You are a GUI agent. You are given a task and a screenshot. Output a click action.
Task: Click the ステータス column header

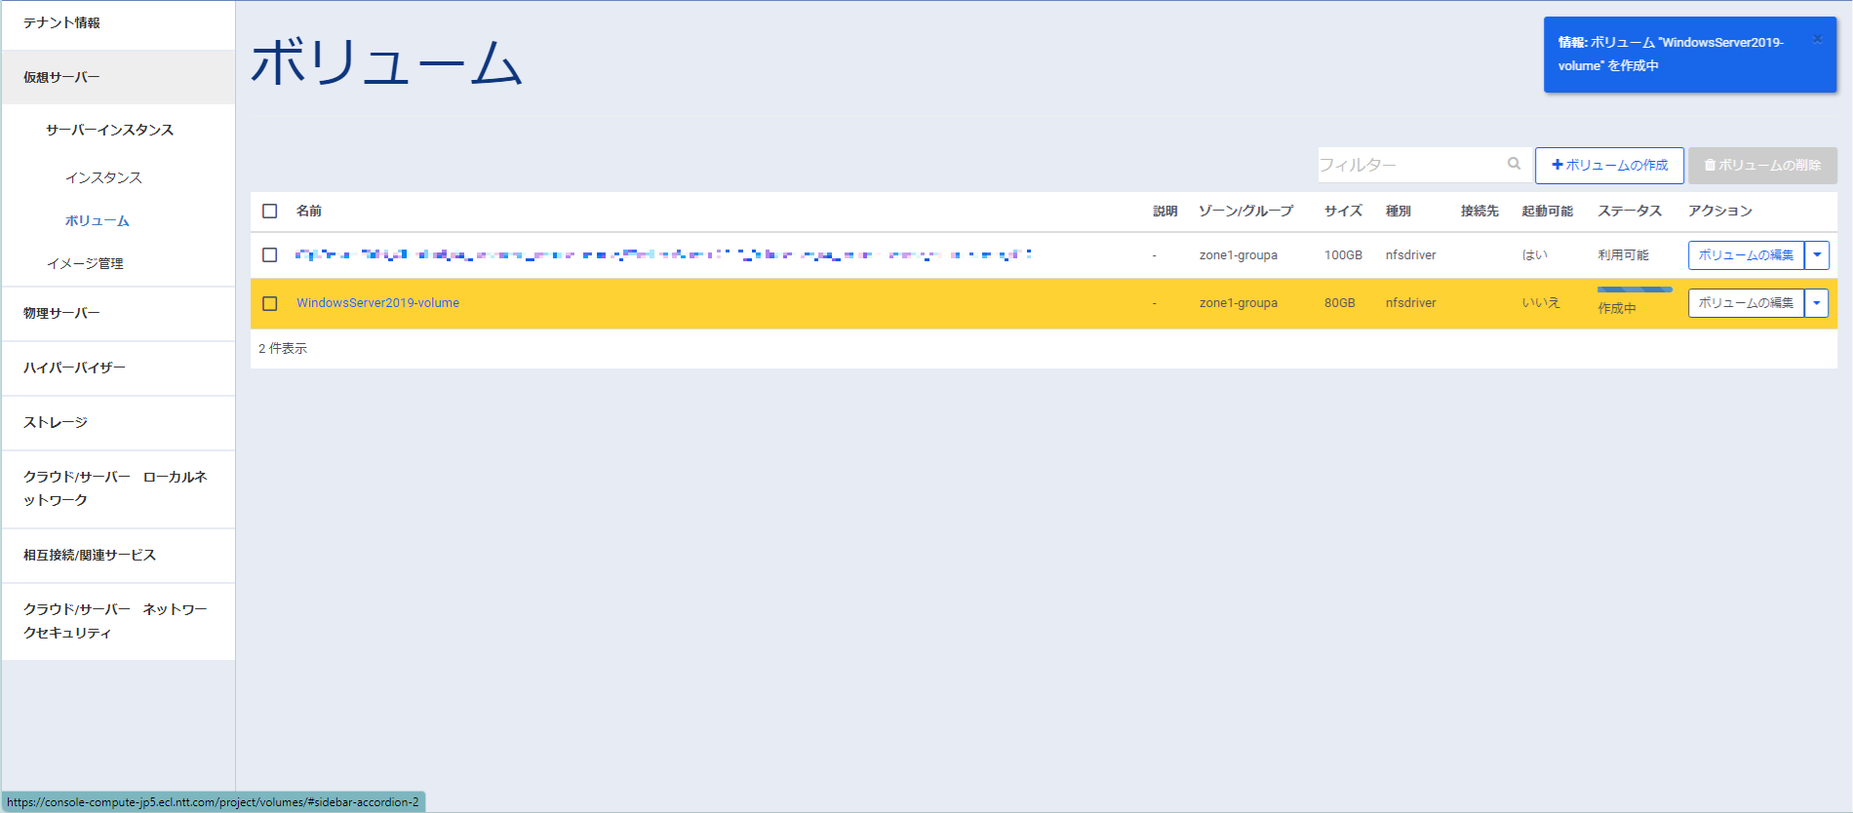1630,211
